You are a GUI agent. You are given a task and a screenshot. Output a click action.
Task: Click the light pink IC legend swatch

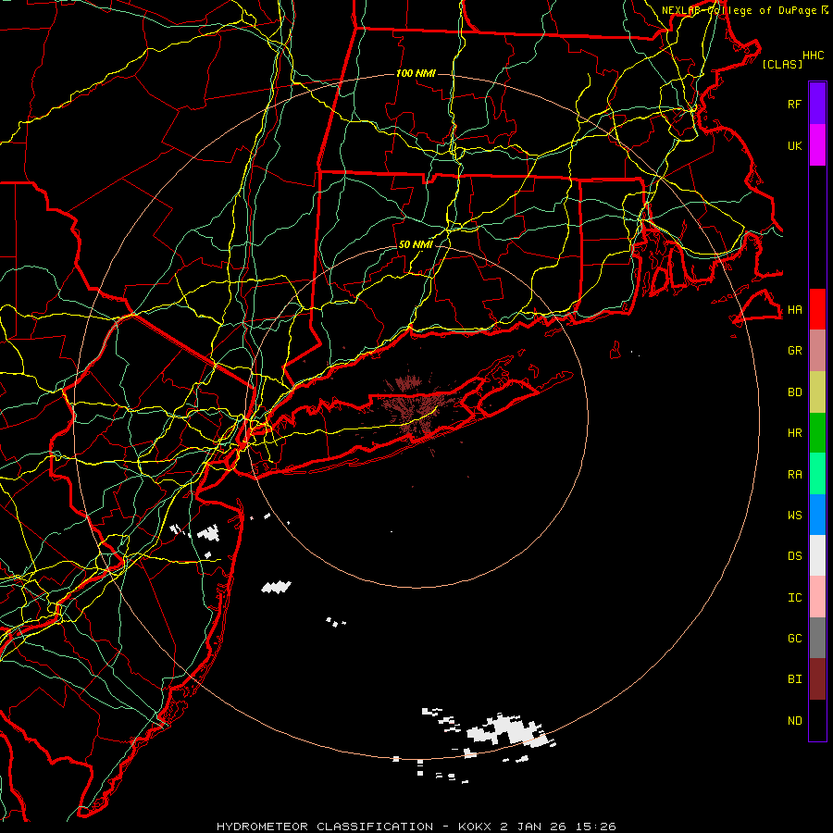coord(817,597)
